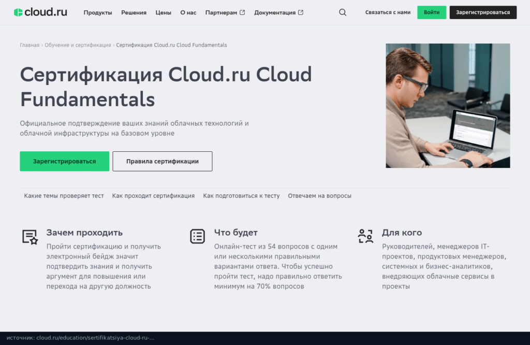This screenshot has height=345, width=530.
Task: Click the Что будет heading
Action: 236,233
